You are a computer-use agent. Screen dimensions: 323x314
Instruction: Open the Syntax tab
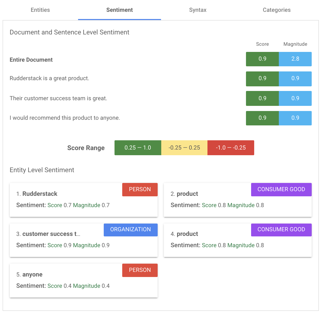(198, 10)
